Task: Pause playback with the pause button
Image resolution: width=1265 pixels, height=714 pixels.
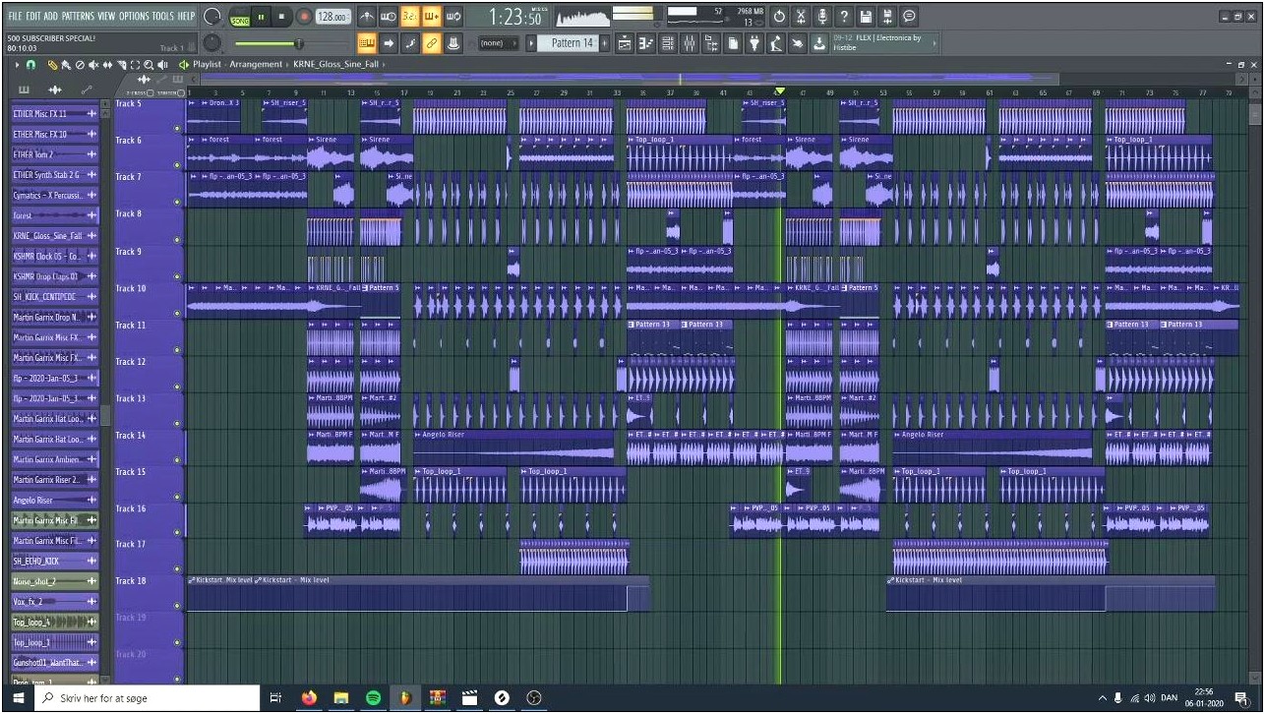Action: [x=262, y=17]
